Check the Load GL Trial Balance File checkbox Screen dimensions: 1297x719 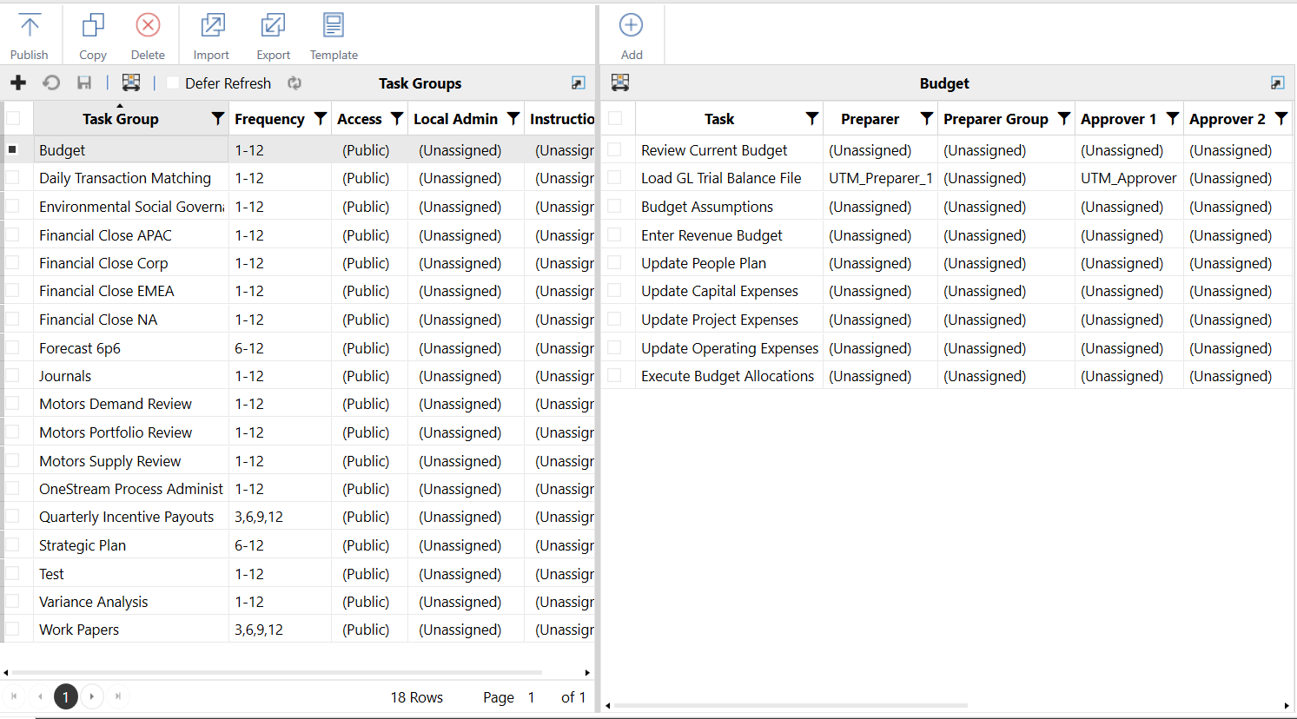pyautogui.click(x=615, y=177)
